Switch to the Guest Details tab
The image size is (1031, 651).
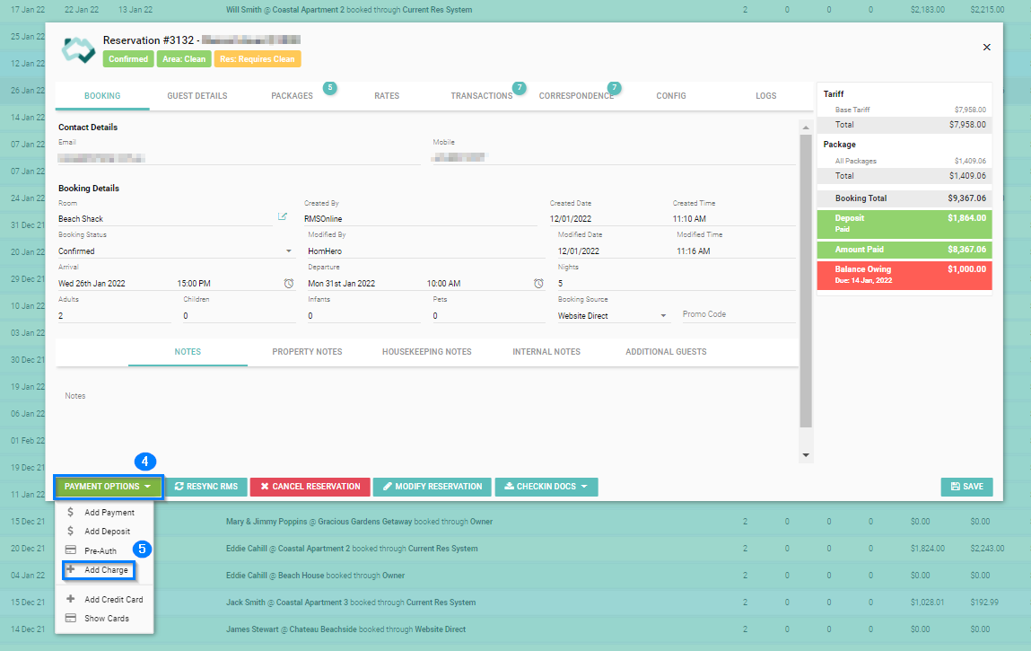click(x=197, y=96)
